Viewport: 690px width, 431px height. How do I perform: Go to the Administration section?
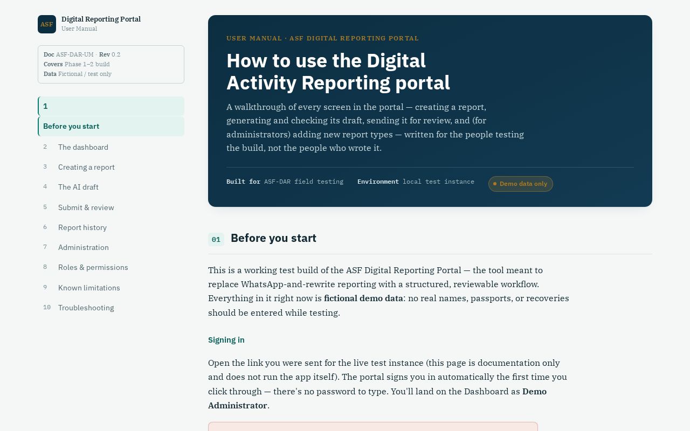point(111,247)
